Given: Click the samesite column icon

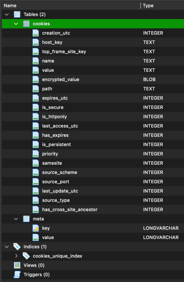Looking at the screenshot, I should click(x=36, y=163).
